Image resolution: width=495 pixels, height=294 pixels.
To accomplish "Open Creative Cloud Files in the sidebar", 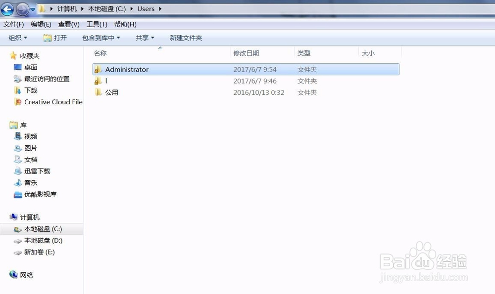I will tap(49, 102).
